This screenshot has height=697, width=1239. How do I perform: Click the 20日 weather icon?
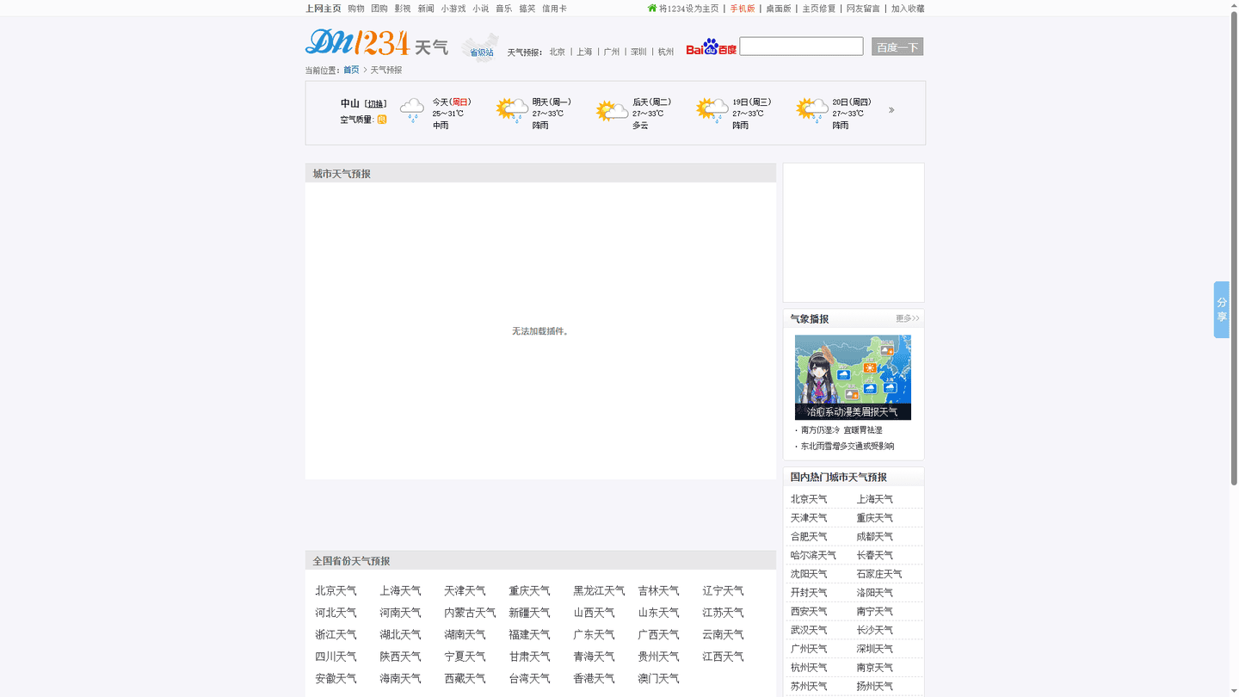812,110
